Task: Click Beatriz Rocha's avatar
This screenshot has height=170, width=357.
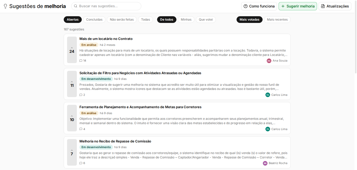Action: (x=265, y=163)
